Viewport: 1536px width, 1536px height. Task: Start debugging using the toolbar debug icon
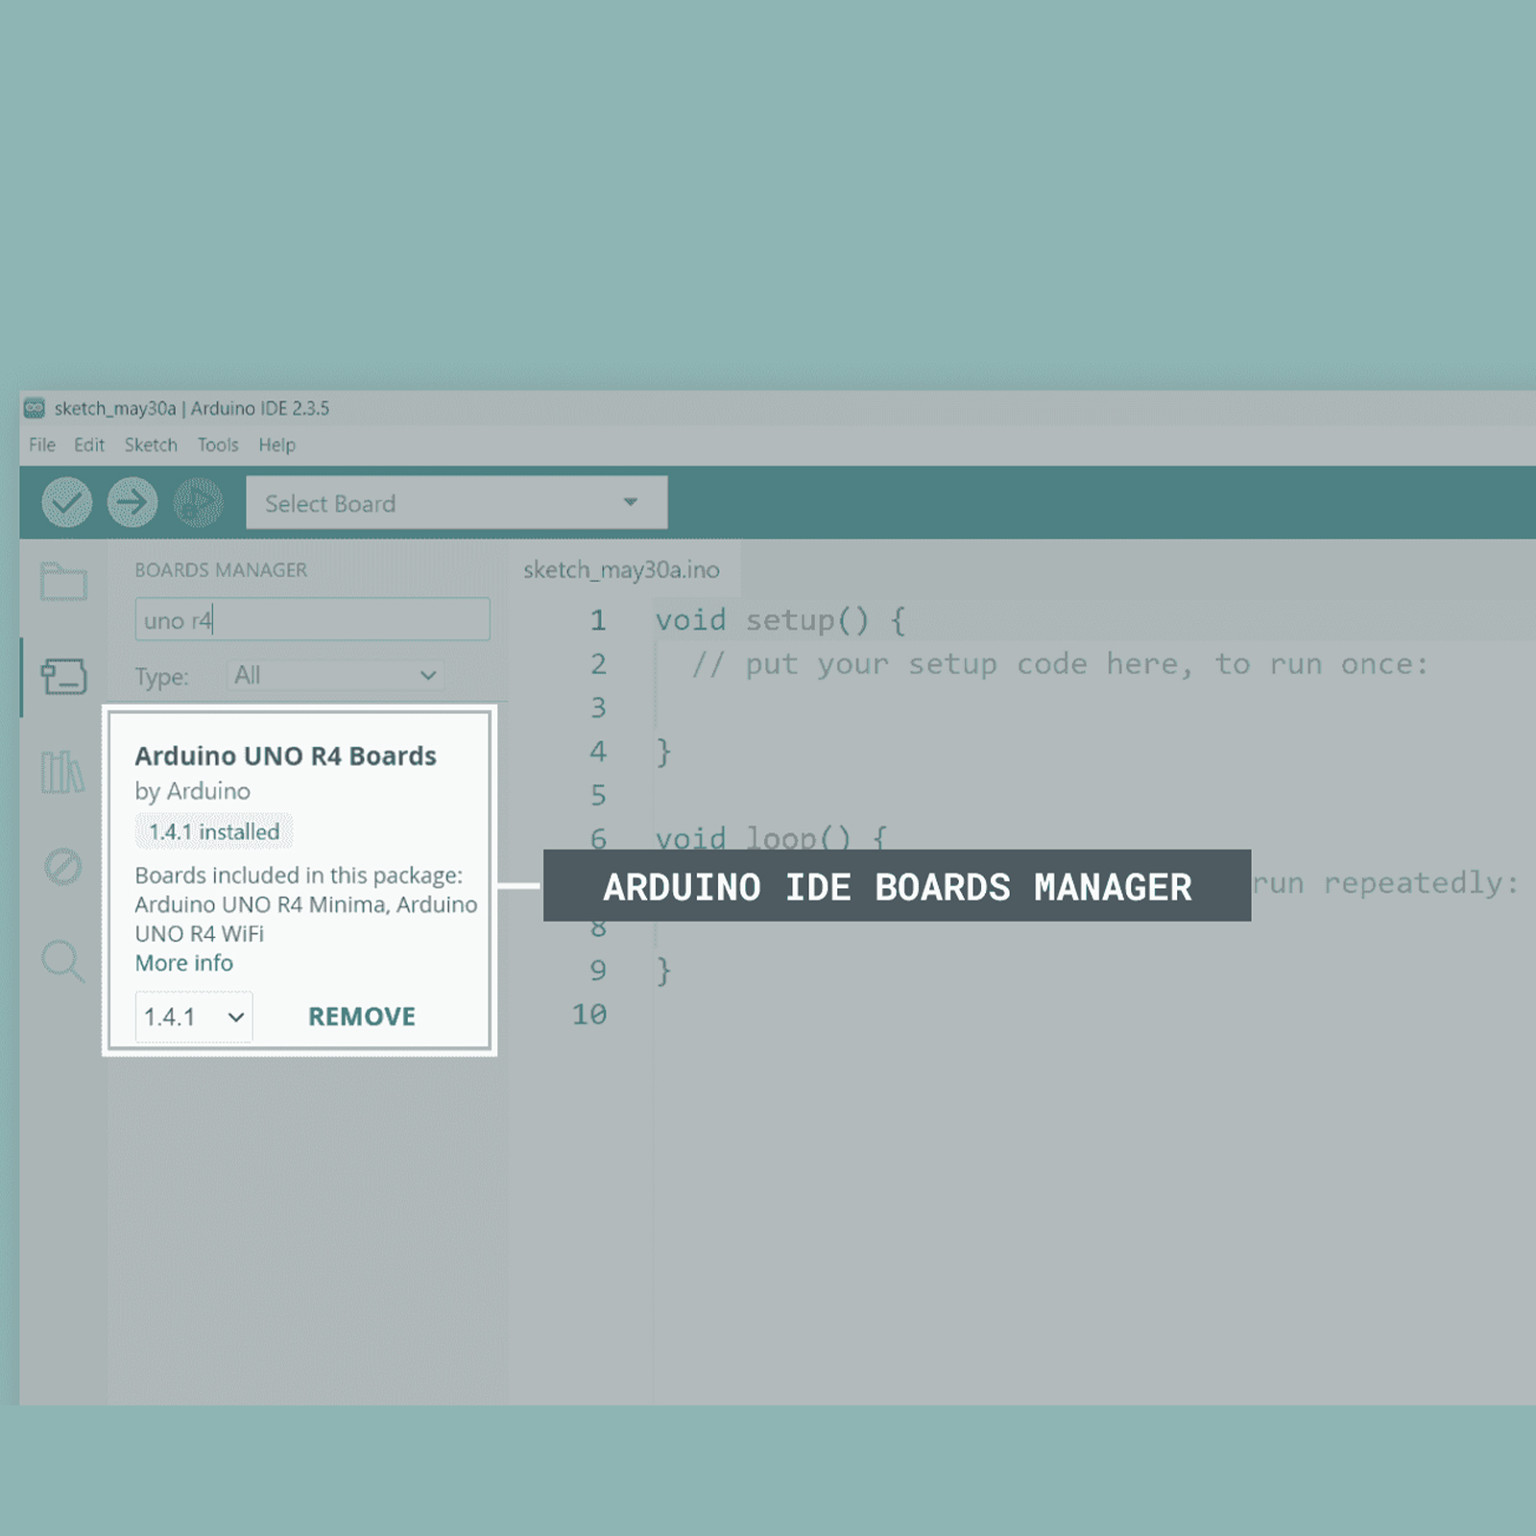coord(195,502)
